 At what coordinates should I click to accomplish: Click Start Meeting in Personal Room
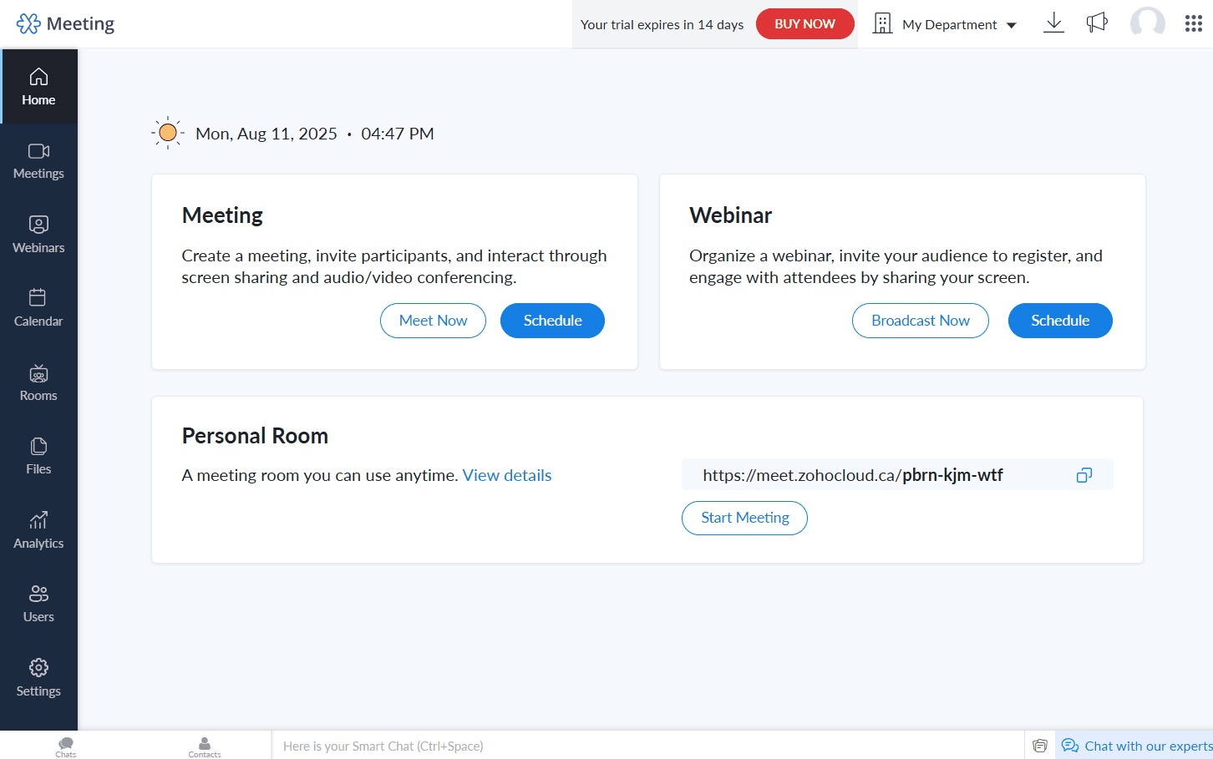click(744, 518)
